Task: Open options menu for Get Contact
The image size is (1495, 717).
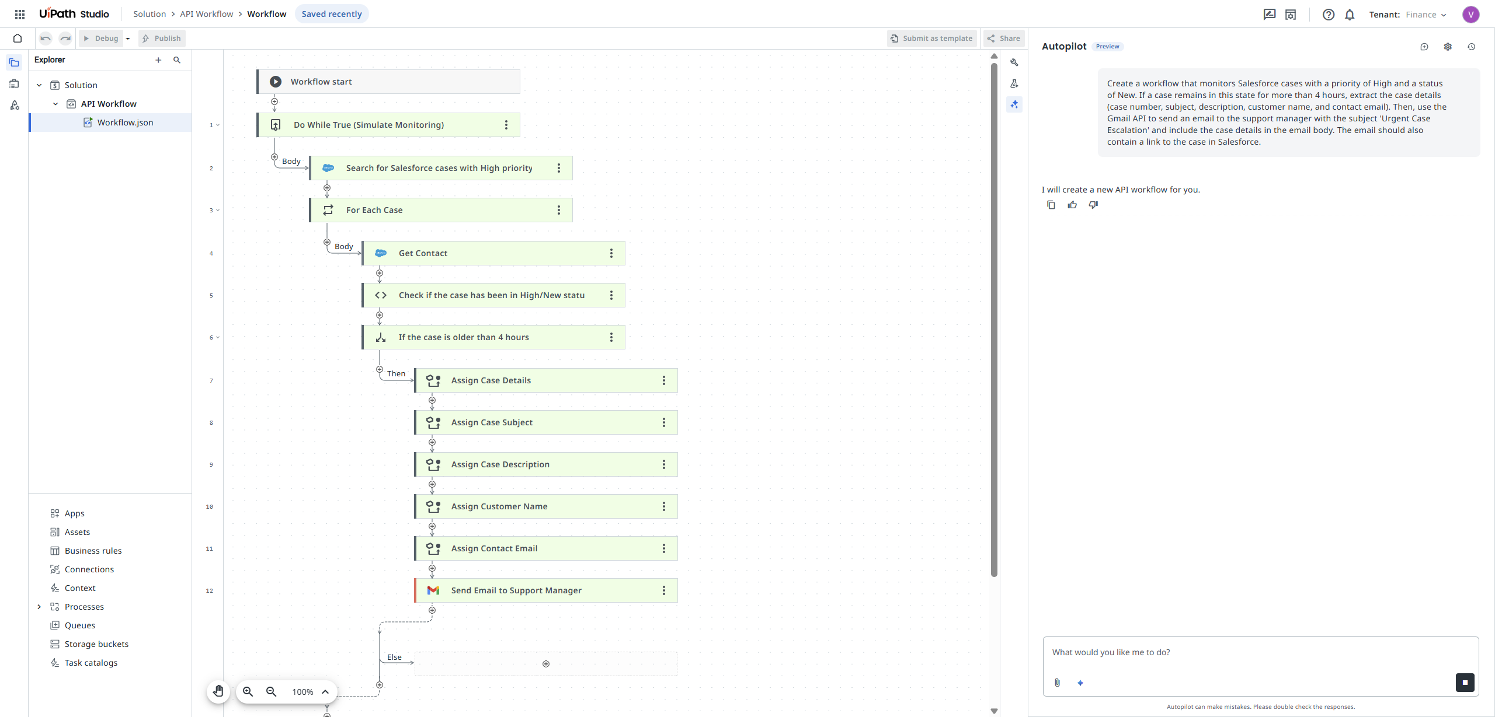Action: [611, 253]
